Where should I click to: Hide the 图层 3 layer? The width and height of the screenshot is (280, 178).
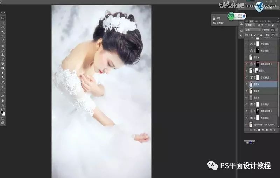coord(246,91)
